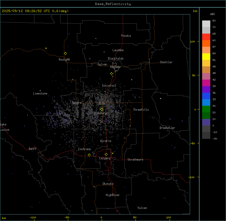Click the bottom axis -100 tick label
This screenshot has width=226, height=221.
pos(33,217)
